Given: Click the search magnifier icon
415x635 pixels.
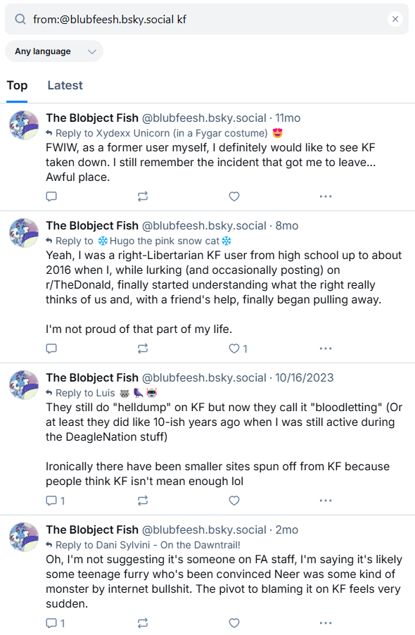Looking at the screenshot, I should point(20,19).
